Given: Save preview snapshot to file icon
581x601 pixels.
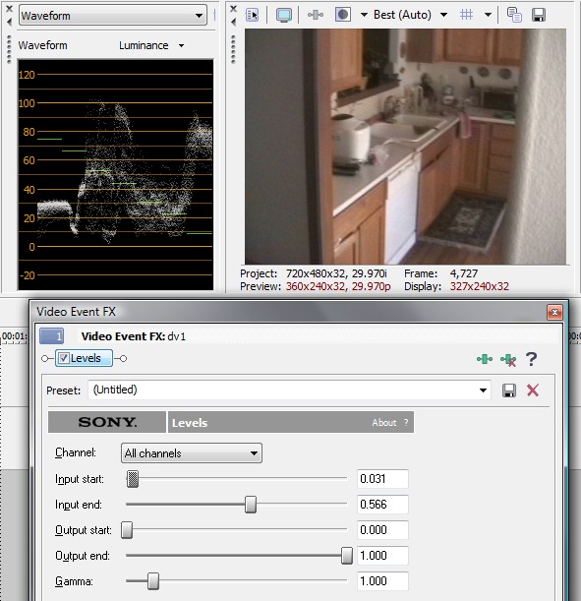Looking at the screenshot, I should [x=539, y=15].
